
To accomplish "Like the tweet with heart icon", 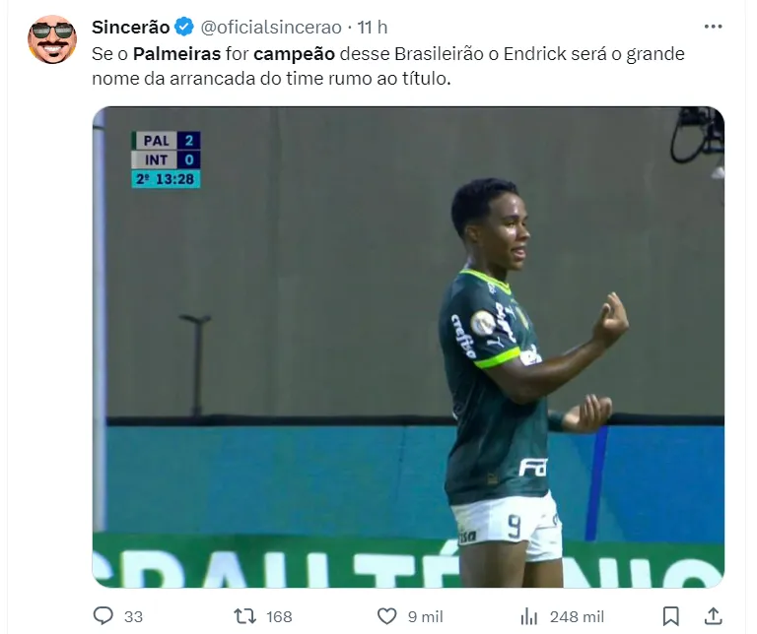I will [386, 615].
